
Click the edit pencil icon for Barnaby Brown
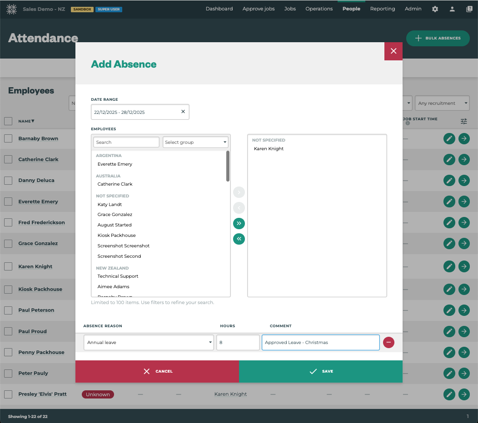point(449,138)
